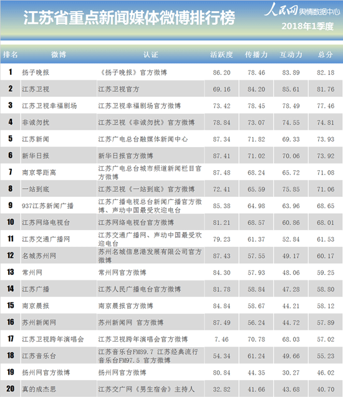Click total score 82.18 for 扬子晚报
Screen dimensions: 343x397
tap(326, 73)
